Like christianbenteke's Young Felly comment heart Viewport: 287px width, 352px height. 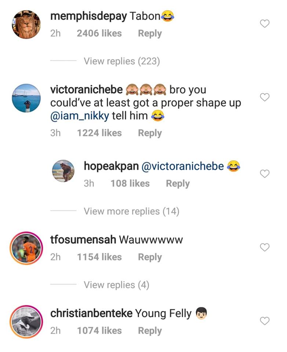point(265,321)
